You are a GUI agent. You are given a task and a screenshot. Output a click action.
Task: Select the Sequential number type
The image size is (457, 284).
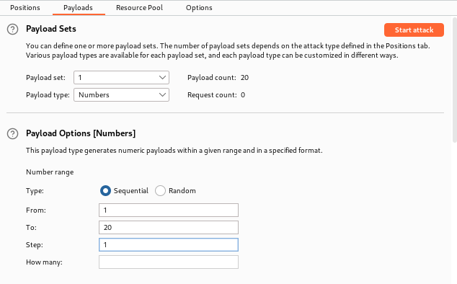105,191
